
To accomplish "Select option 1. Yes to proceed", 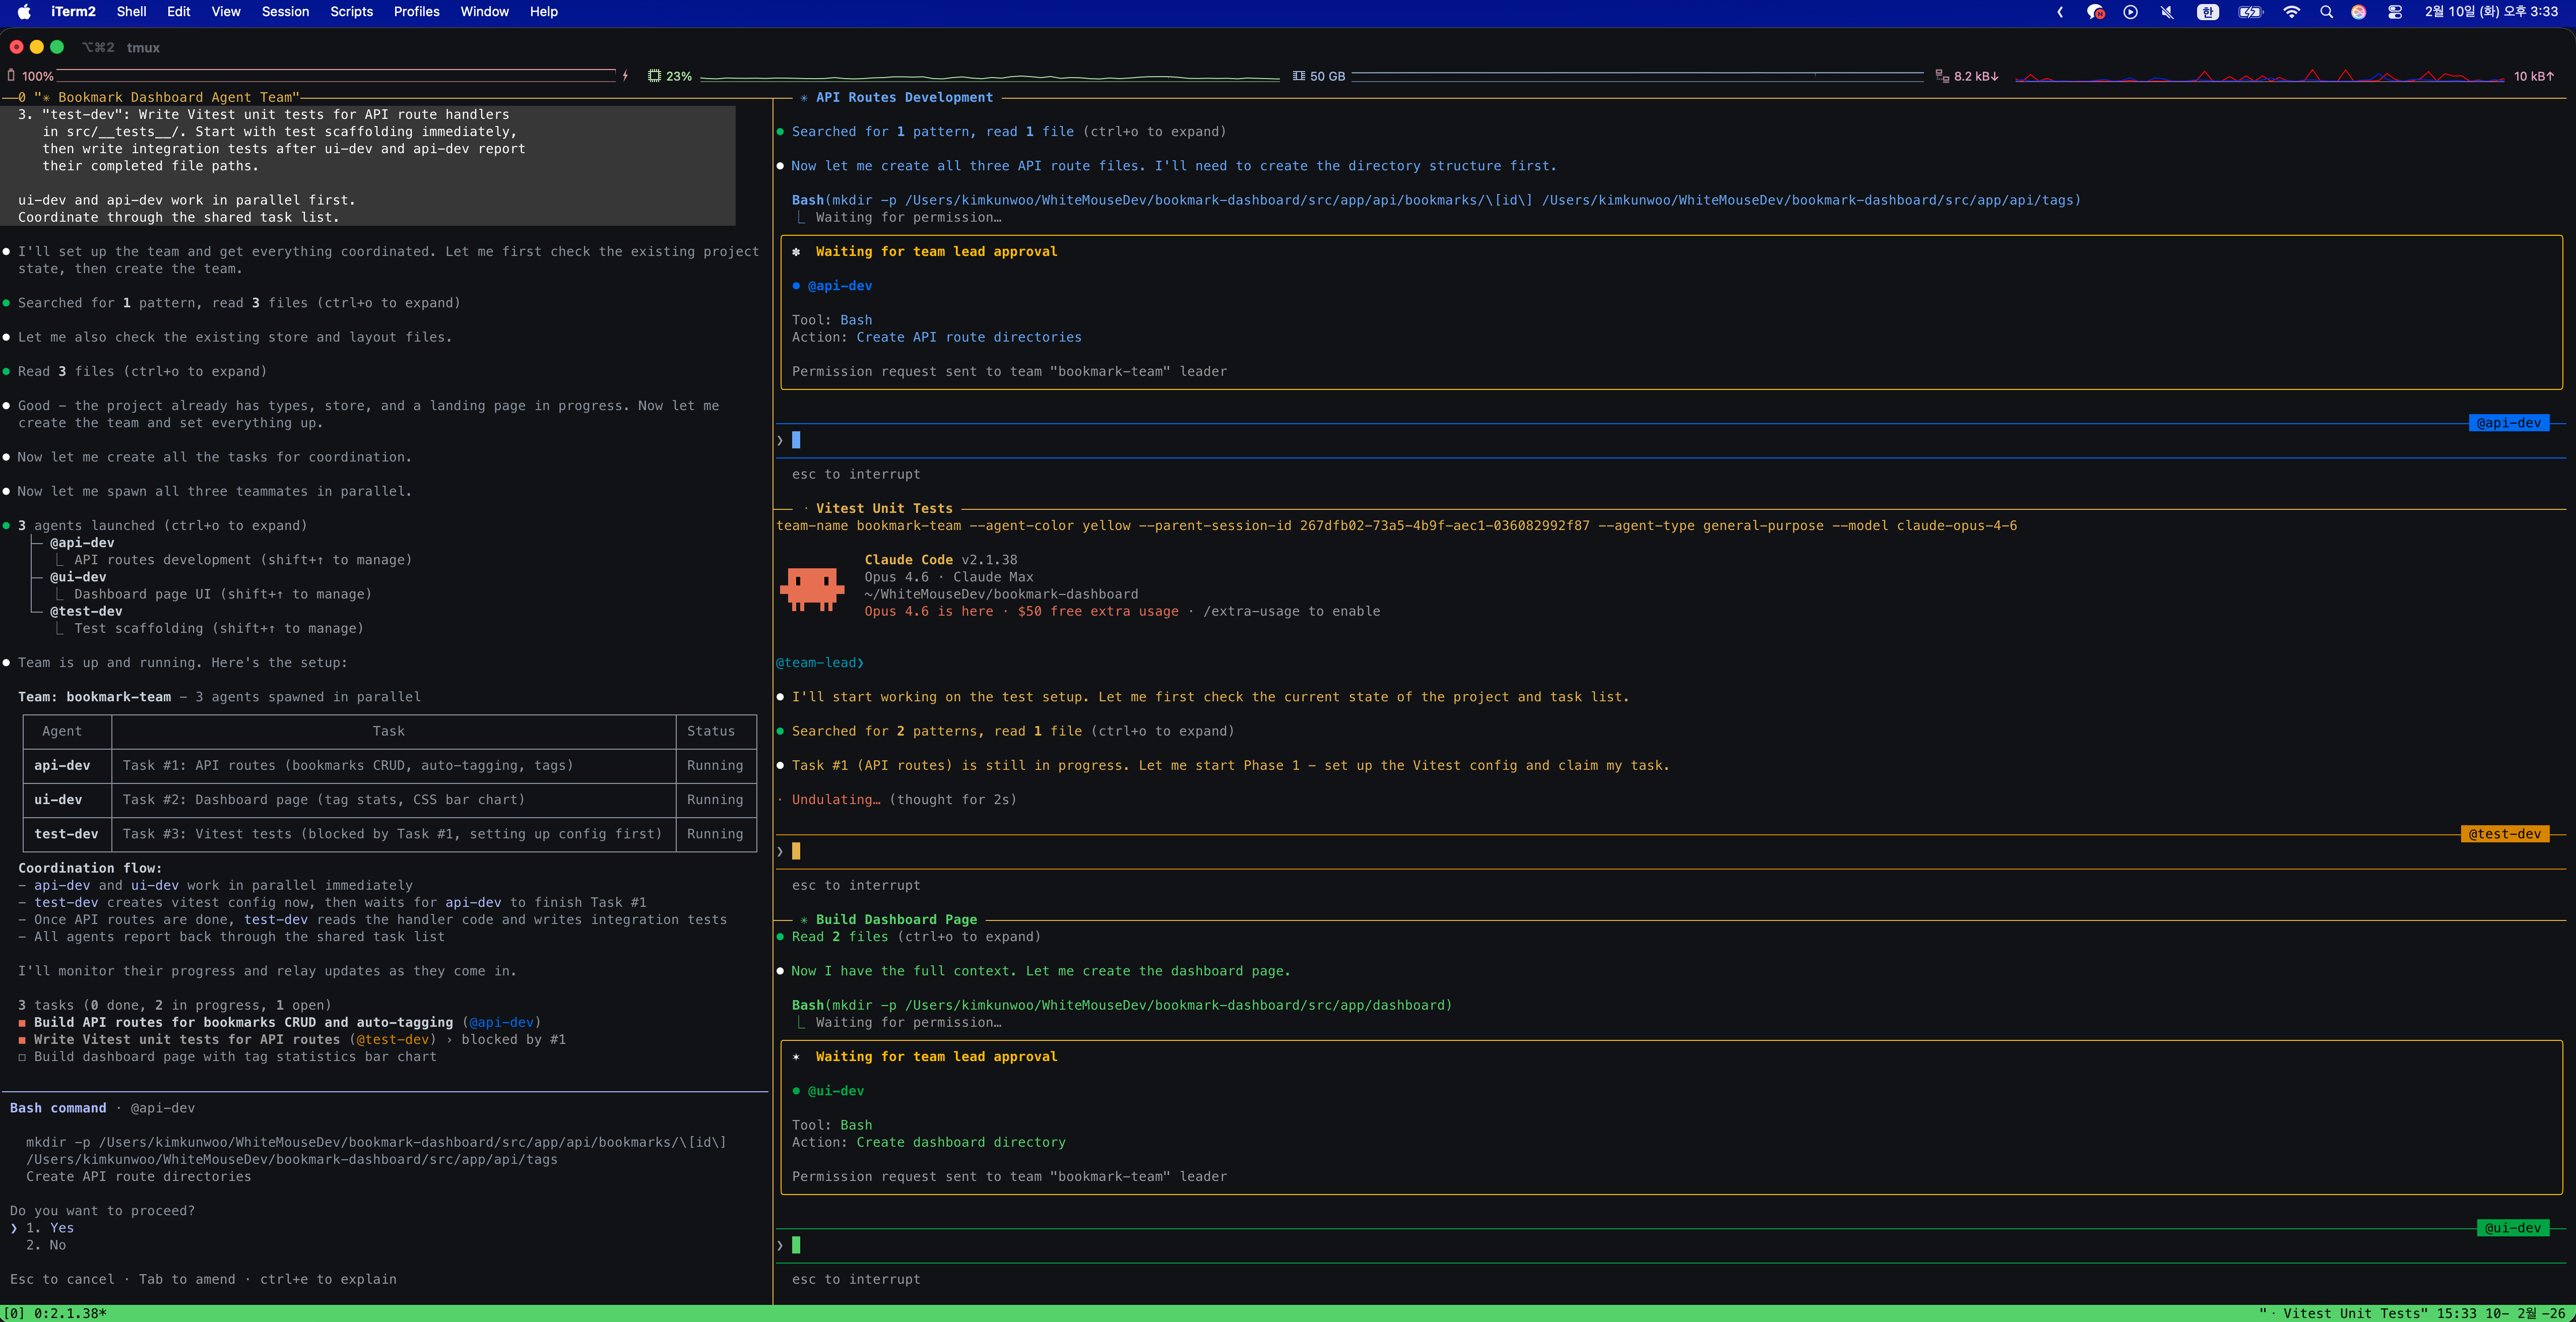I will pyautogui.click(x=61, y=1228).
